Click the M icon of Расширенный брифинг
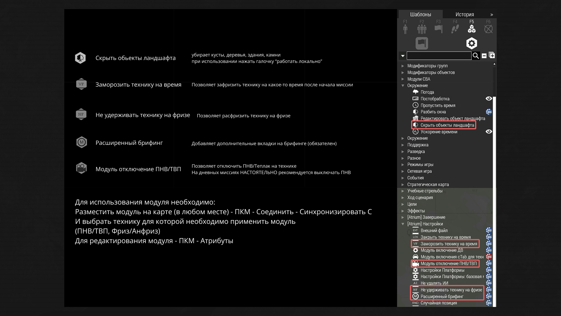Viewport: 561px width, 316px height. coord(415,296)
